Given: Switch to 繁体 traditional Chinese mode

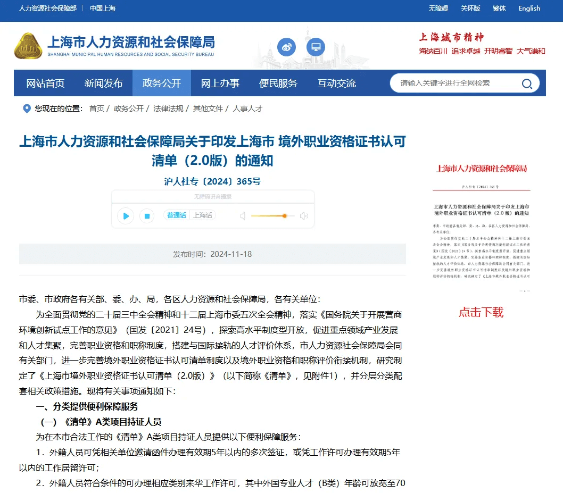Looking at the screenshot, I should [499, 9].
